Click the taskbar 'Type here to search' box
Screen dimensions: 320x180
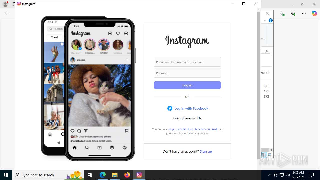point(48,175)
